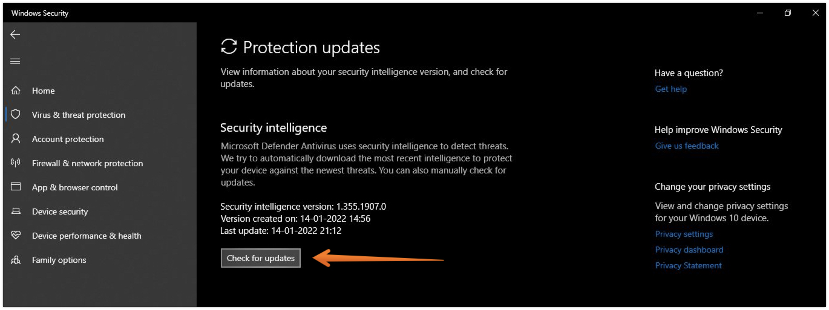The height and width of the screenshot is (310, 829).
Task: Click the Device security laptop icon
Action: tap(16, 212)
